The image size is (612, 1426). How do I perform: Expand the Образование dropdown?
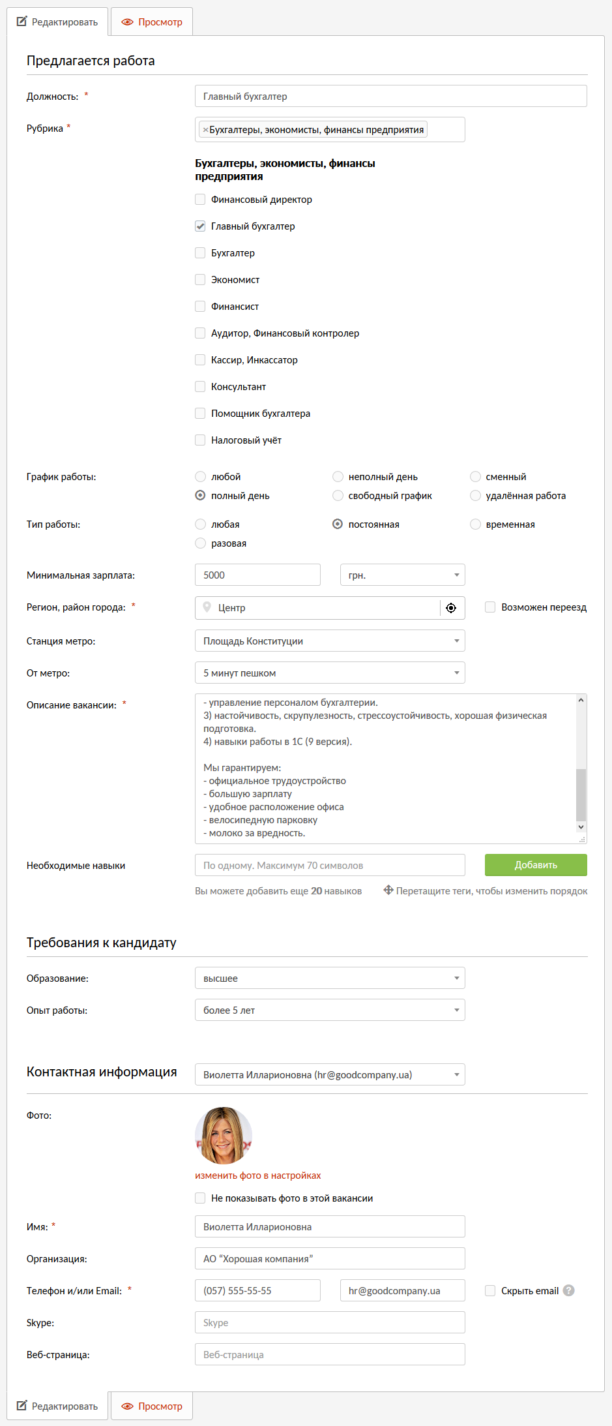(x=330, y=978)
